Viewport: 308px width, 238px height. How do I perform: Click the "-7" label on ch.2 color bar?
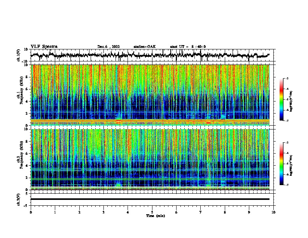(x=287, y=185)
